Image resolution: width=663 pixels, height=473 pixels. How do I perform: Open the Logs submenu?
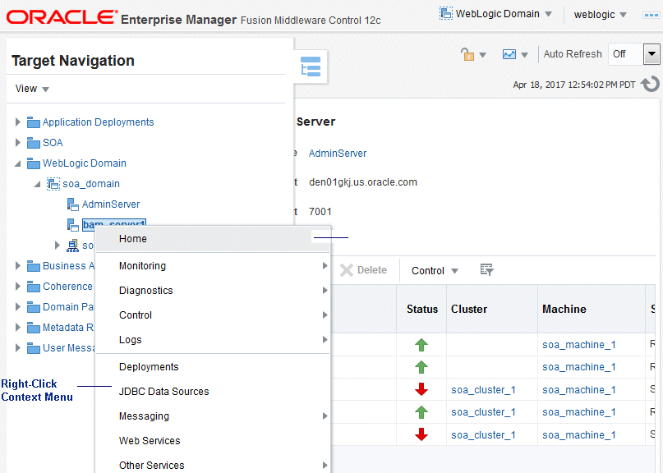[x=213, y=340]
